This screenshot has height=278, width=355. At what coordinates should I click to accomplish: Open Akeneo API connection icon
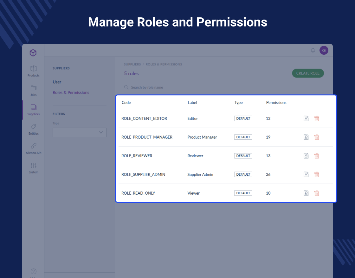[33, 146]
